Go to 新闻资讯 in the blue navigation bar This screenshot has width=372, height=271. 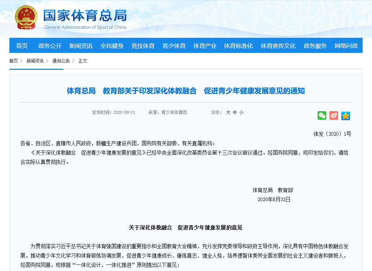point(81,46)
